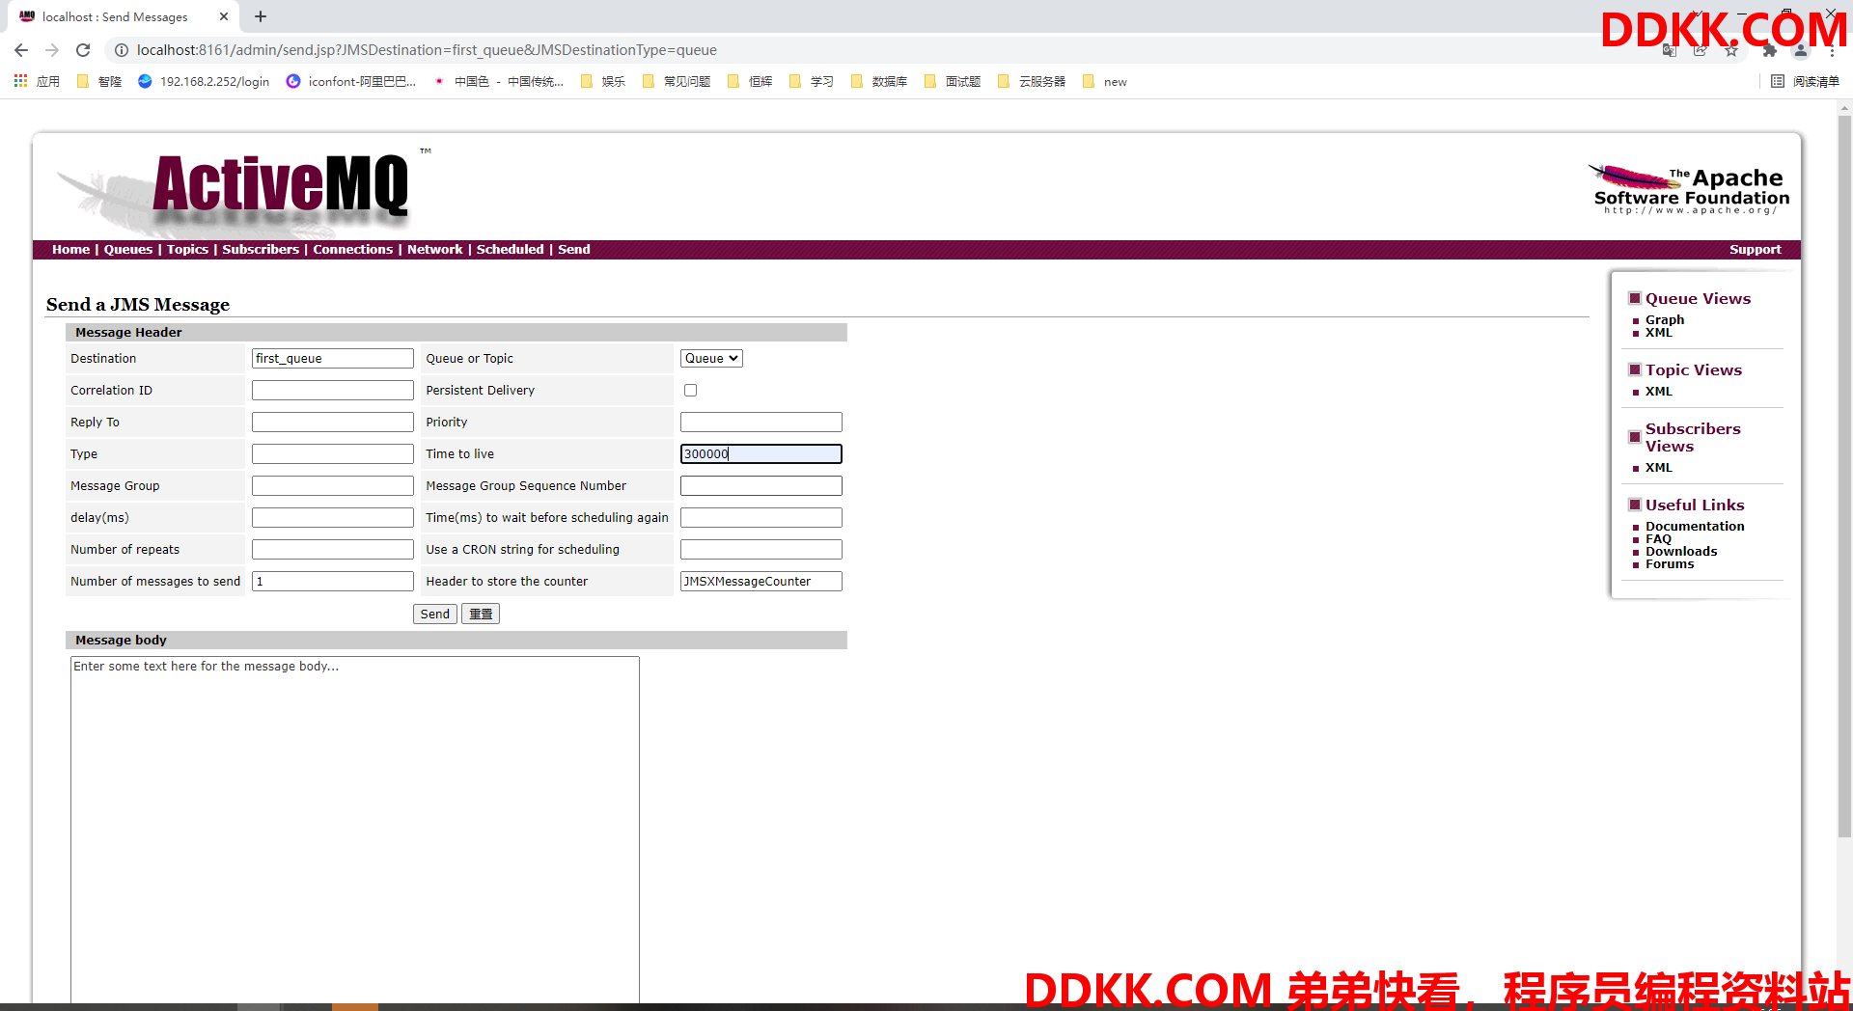Screen dimensions: 1853x1011
Task: Click the Time to live field
Action: pos(761,453)
